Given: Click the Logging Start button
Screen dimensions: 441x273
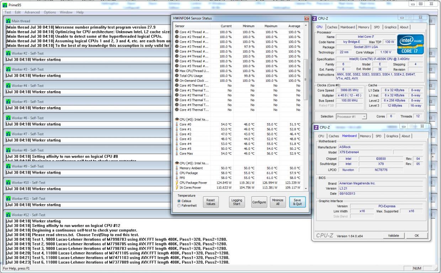Looking at the screenshot, I should click(237, 202).
